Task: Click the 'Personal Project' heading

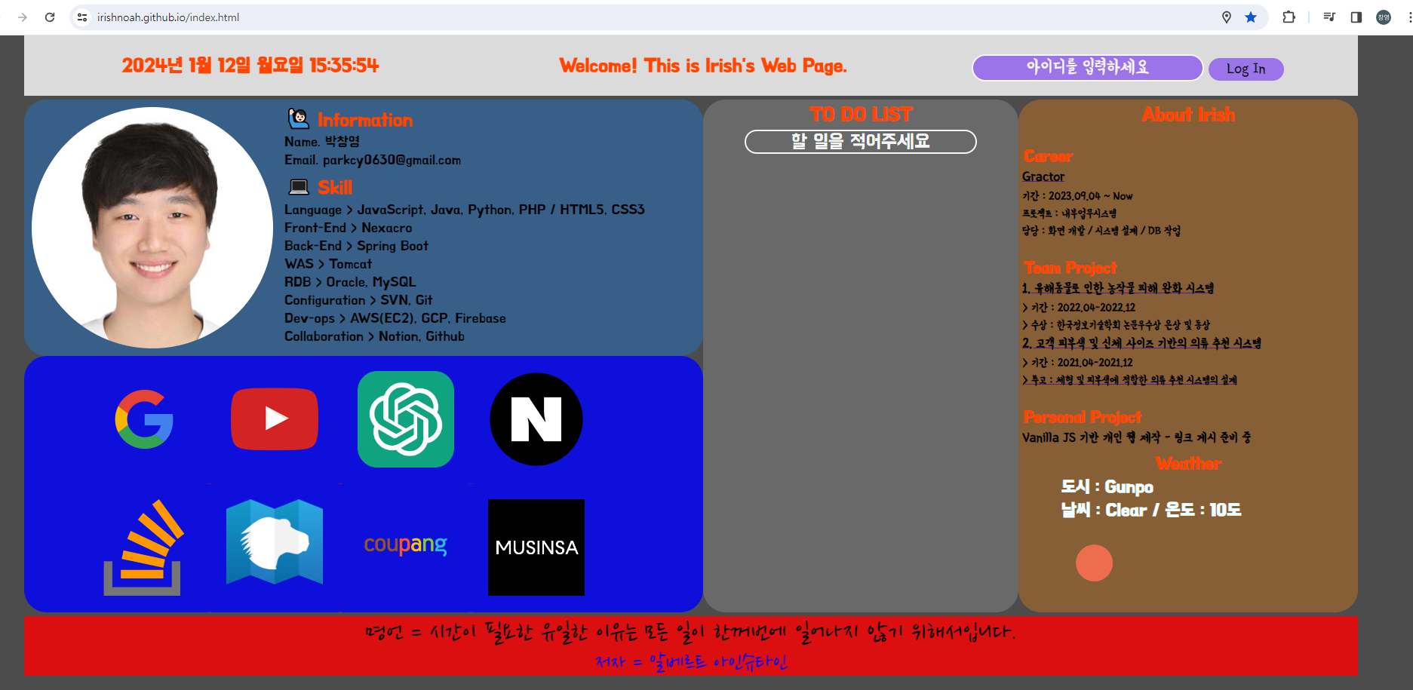Action: [x=1083, y=417]
